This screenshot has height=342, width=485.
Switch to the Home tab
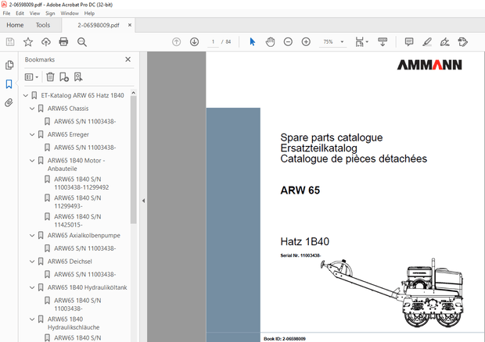tap(15, 25)
